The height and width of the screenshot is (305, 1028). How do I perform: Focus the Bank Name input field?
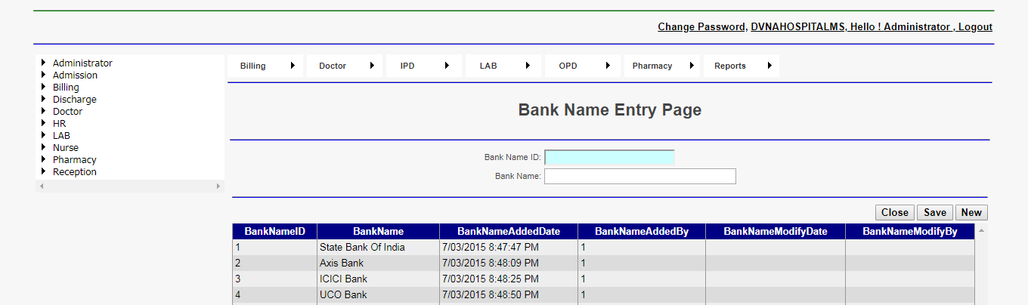[x=640, y=176]
